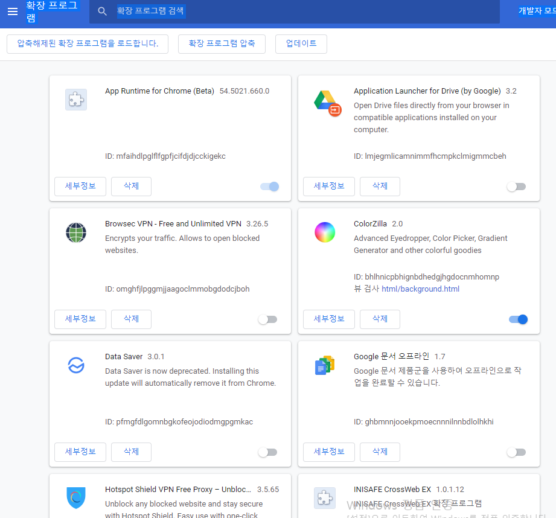This screenshot has width=556, height=518.
Task: Click App Runtime for Chrome (Beta) title
Action: point(159,91)
